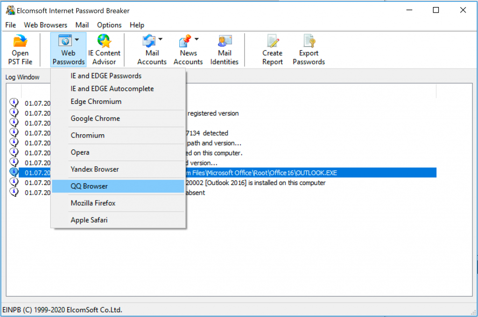The image size is (478, 317).
Task: Open a PST file via the toolbar icon
Action: tap(20, 49)
